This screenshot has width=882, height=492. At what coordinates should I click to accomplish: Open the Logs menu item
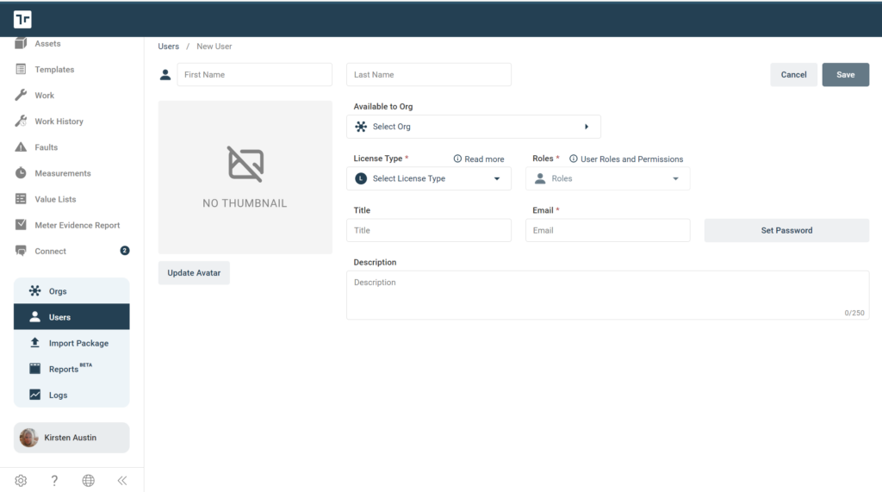(71, 395)
